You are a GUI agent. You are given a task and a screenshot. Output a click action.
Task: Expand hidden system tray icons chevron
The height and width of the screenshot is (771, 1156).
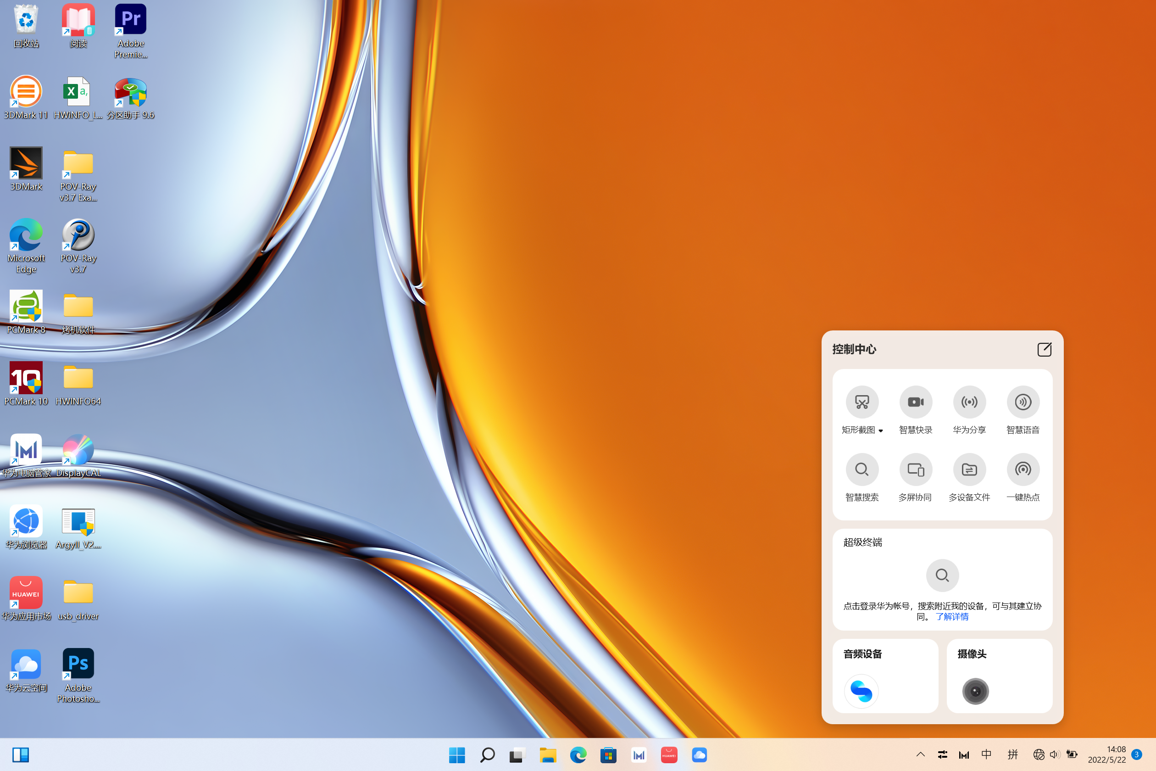tap(920, 754)
